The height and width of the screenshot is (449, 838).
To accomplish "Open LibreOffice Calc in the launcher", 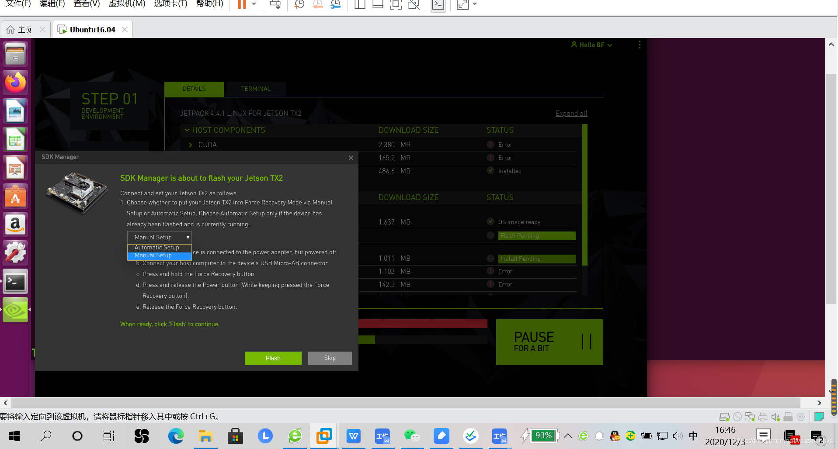I will 15,139.
